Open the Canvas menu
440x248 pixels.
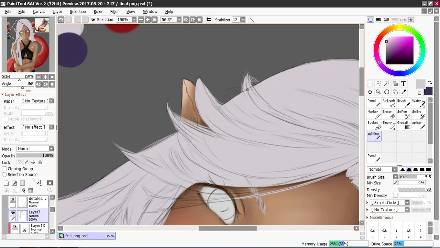(x=39, y=11)
